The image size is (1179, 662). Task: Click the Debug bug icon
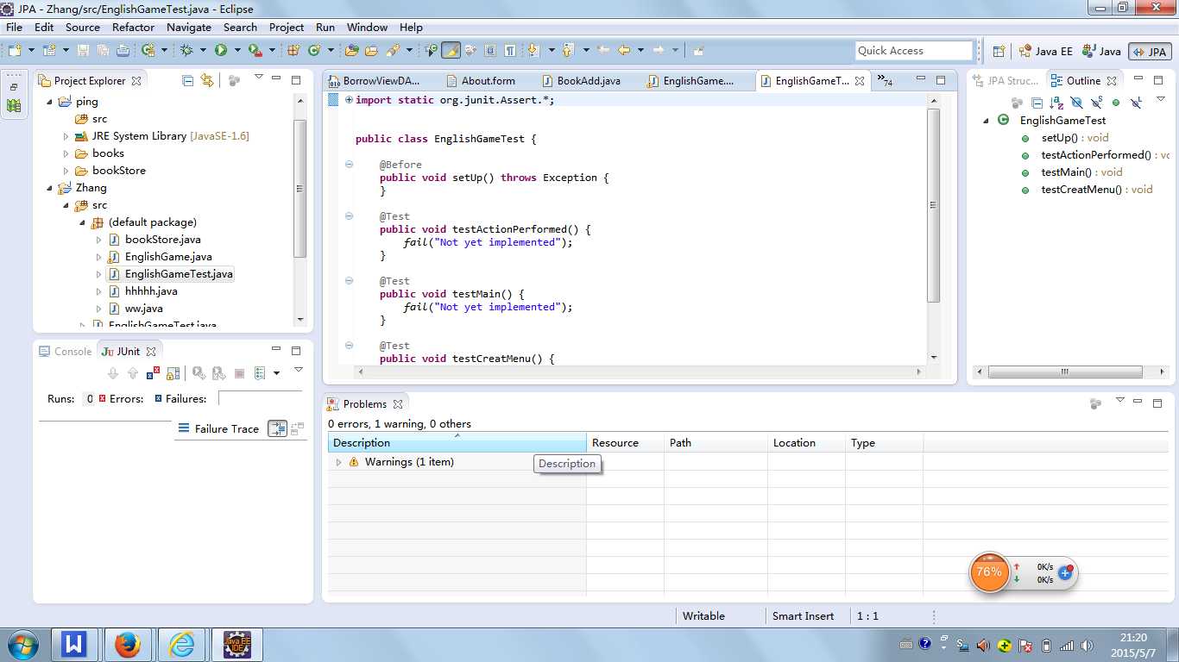[186, 50]
